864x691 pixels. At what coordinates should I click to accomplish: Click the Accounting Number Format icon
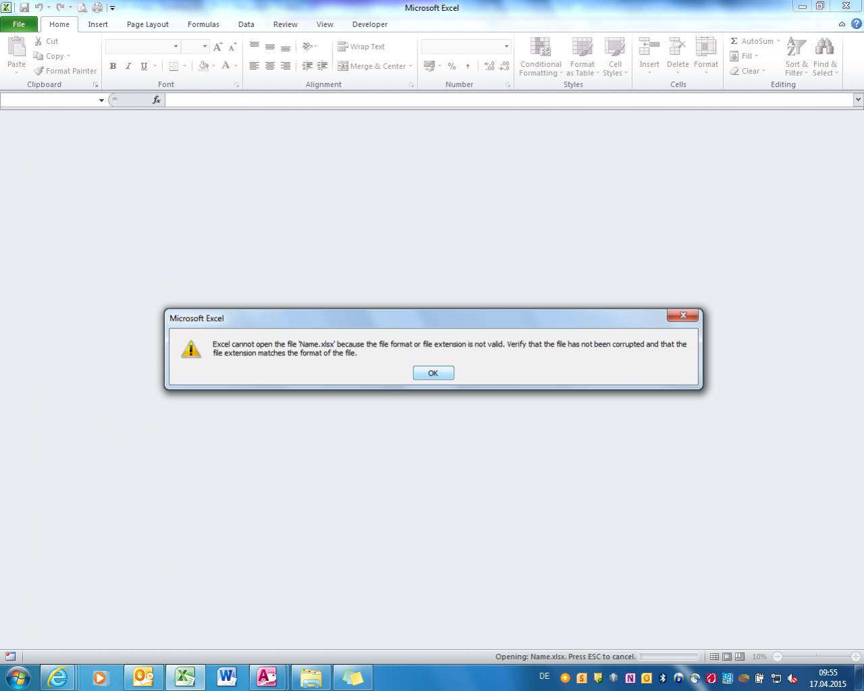pos(429,66)
